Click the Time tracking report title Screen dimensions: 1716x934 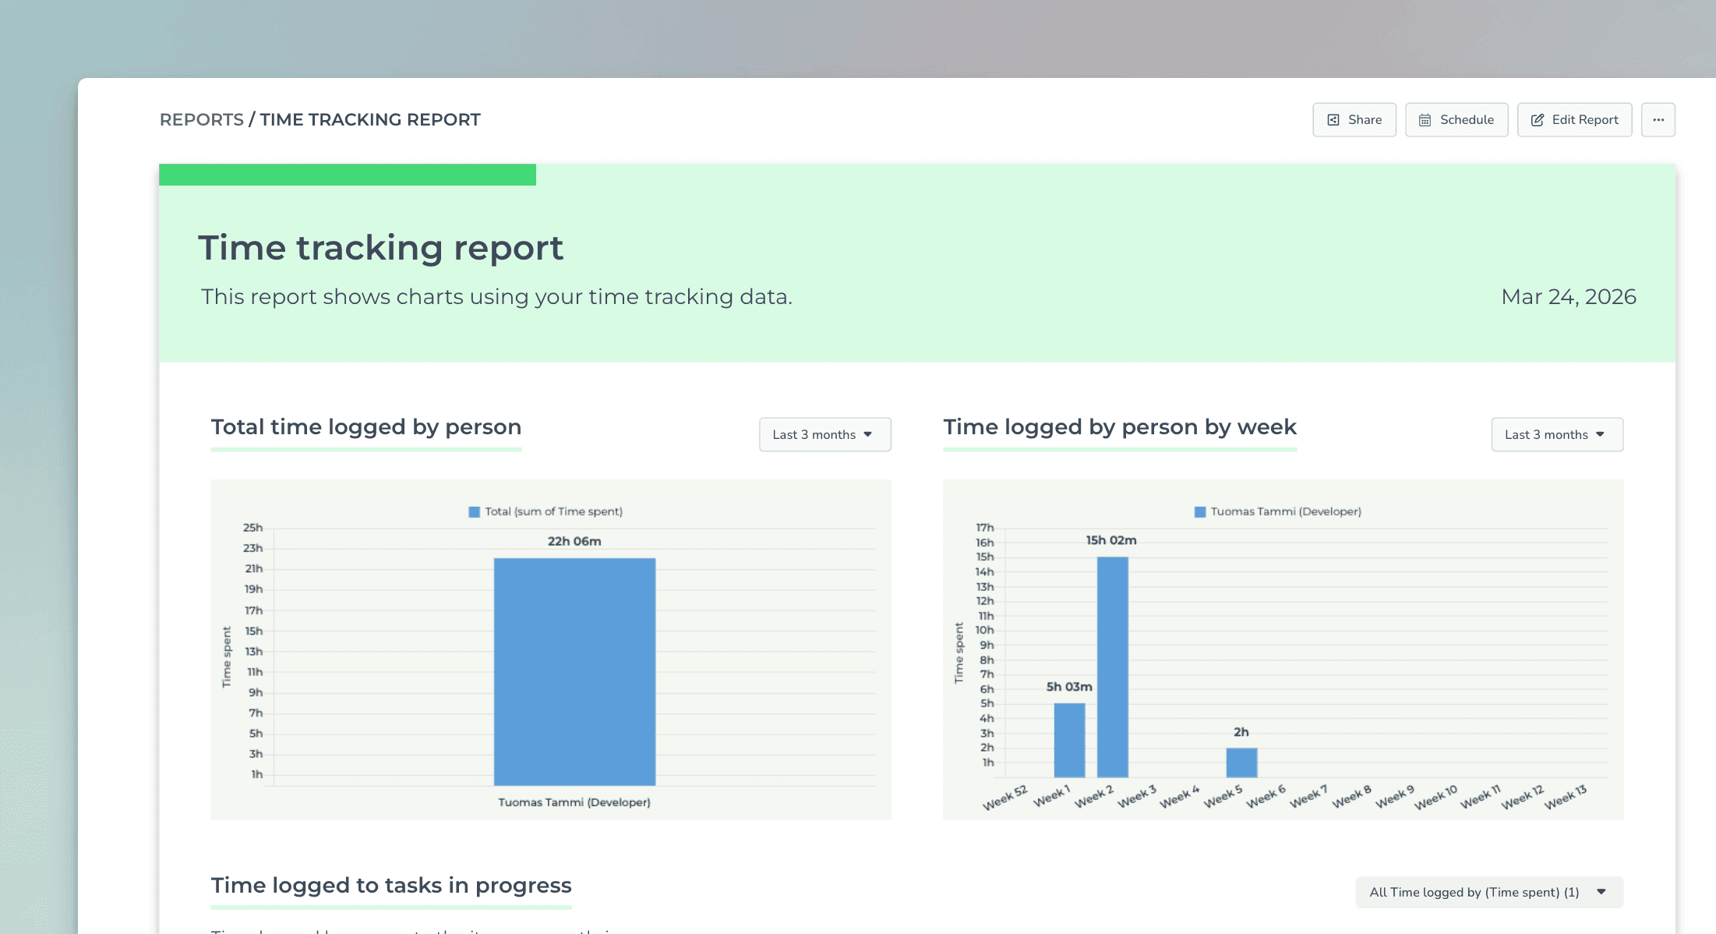click(x=380, y=248)
